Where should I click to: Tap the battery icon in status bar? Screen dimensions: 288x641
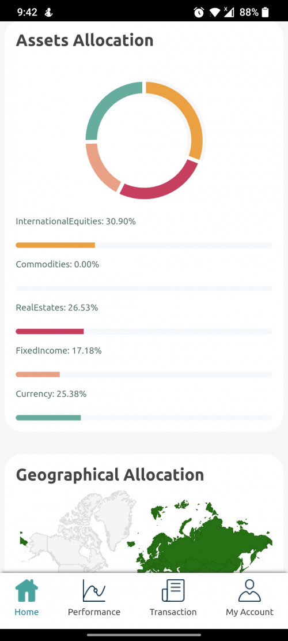pyautogui.click(x=265, y=12)
